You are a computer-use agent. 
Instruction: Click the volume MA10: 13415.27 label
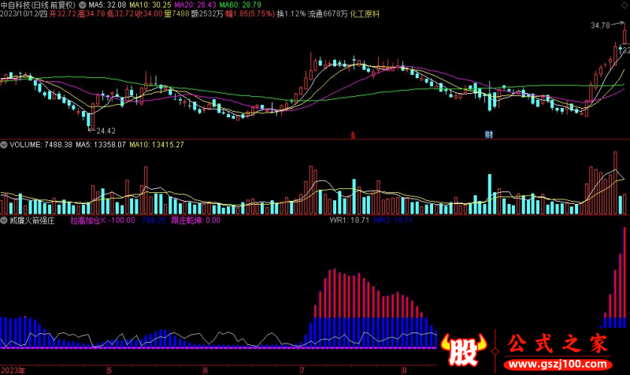pos(157,145)
